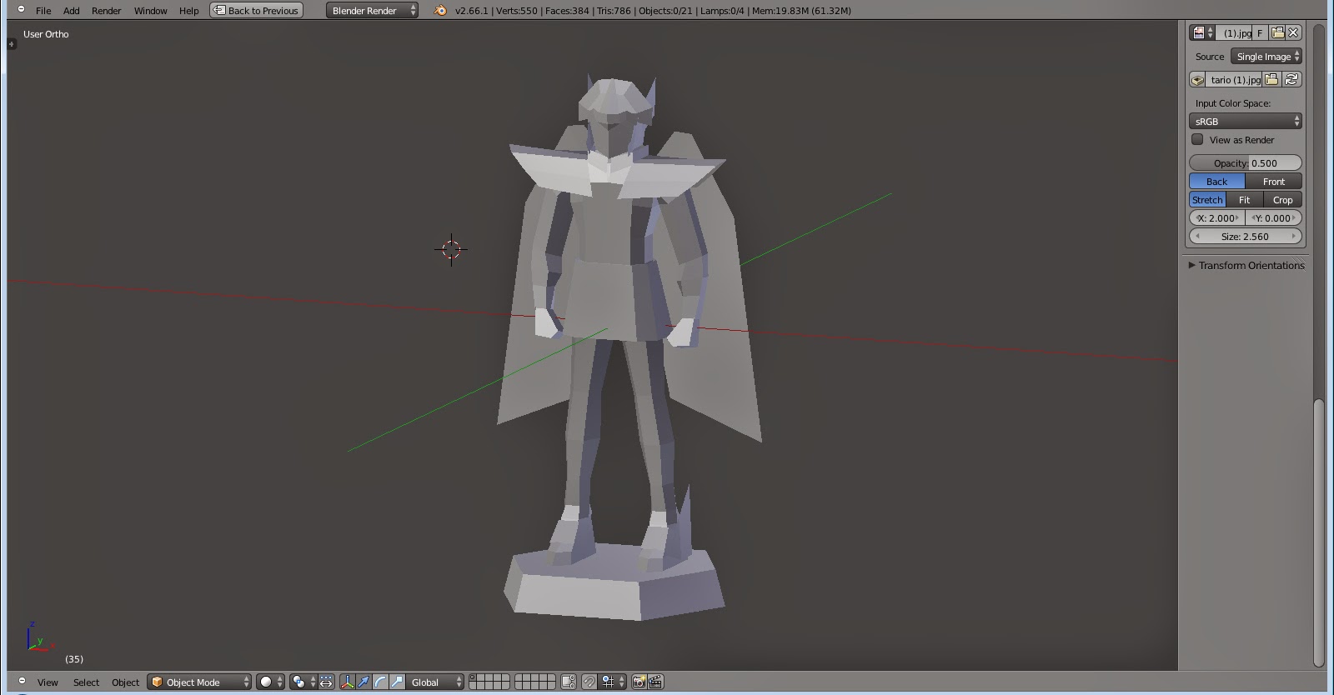The width and height of the screenshot is (1334, 695).
Task: Increase X offset with right arrow
Action: 1237,218
